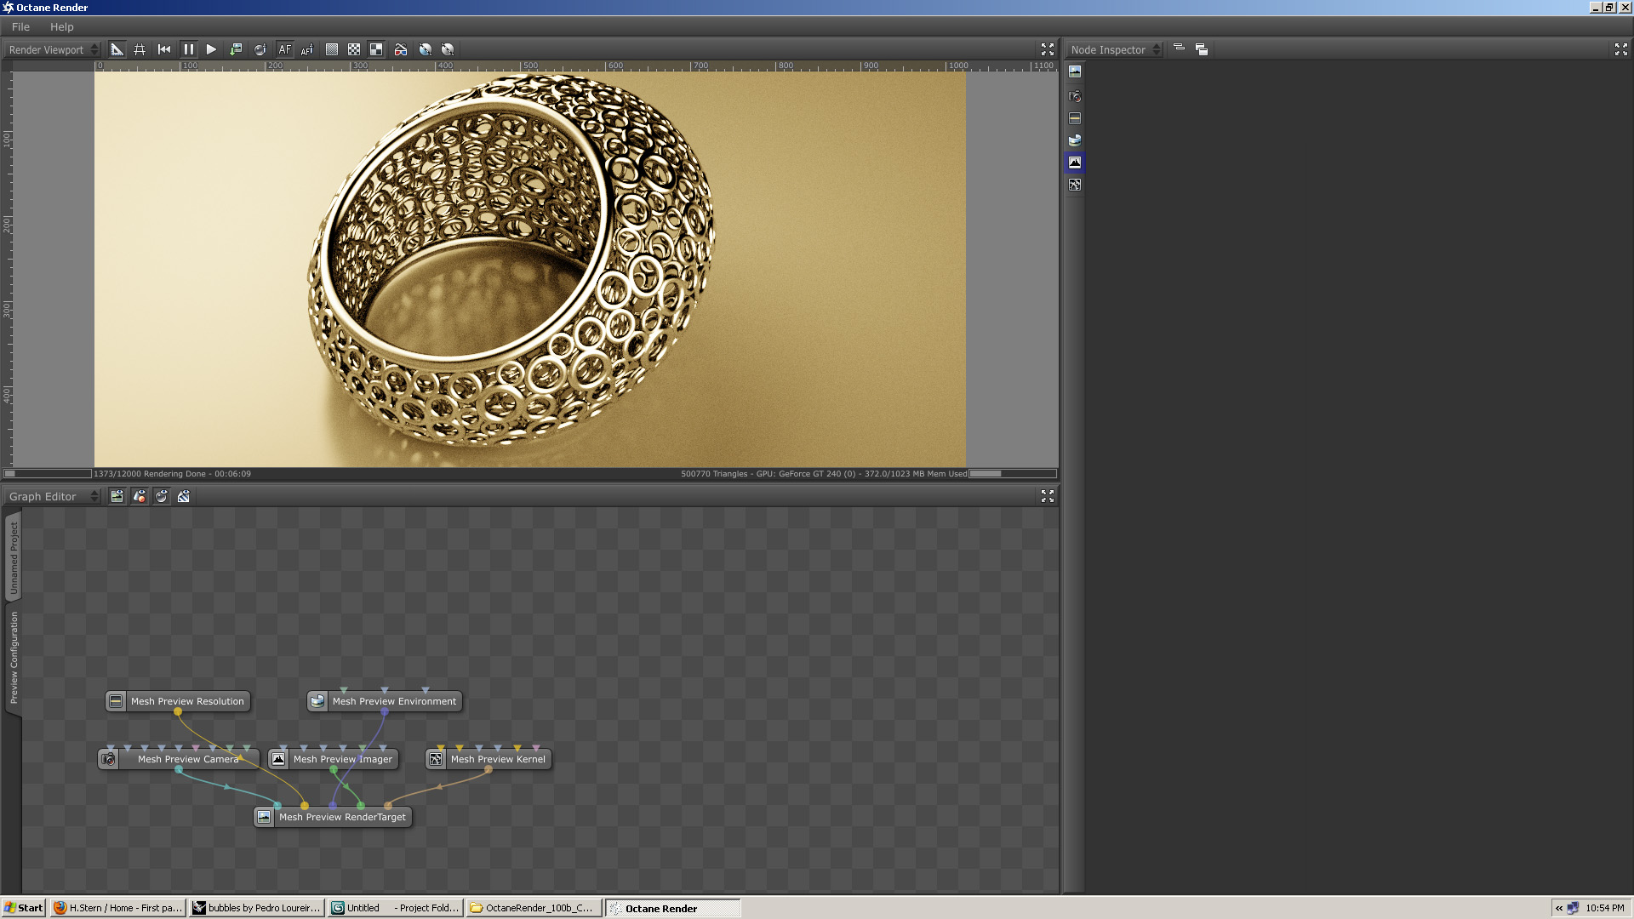
Task: Click the save render image icon
Action: pyautogui.click(x=236, y=49)
